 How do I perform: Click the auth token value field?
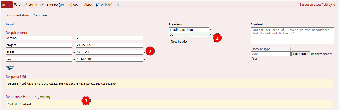pos(189,34)
